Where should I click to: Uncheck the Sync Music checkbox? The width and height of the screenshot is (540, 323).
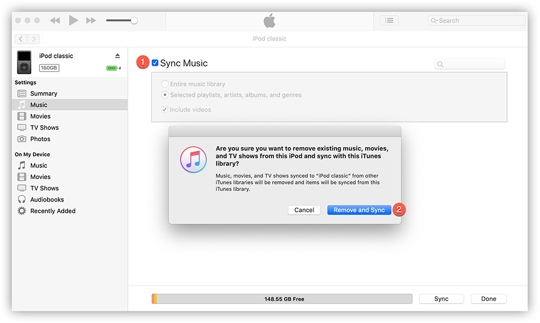[155, 63]
